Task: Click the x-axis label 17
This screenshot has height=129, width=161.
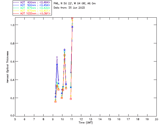Action: pos(128,119)
